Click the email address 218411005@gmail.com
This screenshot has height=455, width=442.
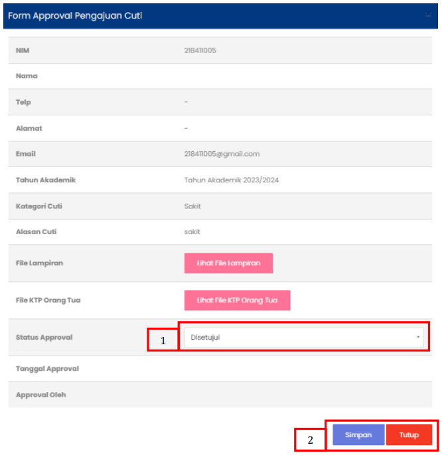[222, 154]
